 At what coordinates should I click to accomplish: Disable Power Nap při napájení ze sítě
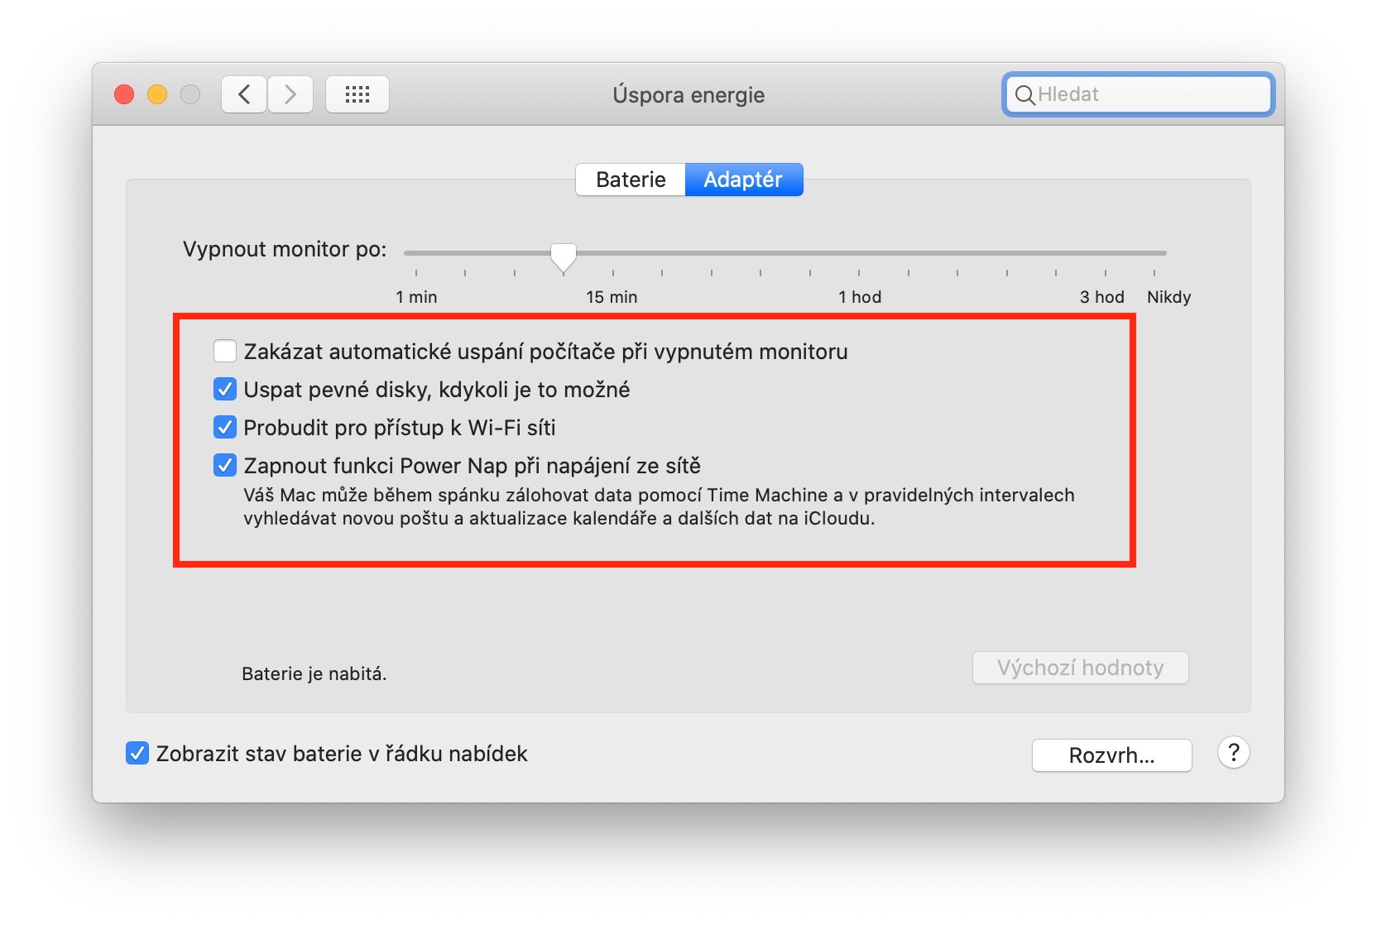point(225,466)
